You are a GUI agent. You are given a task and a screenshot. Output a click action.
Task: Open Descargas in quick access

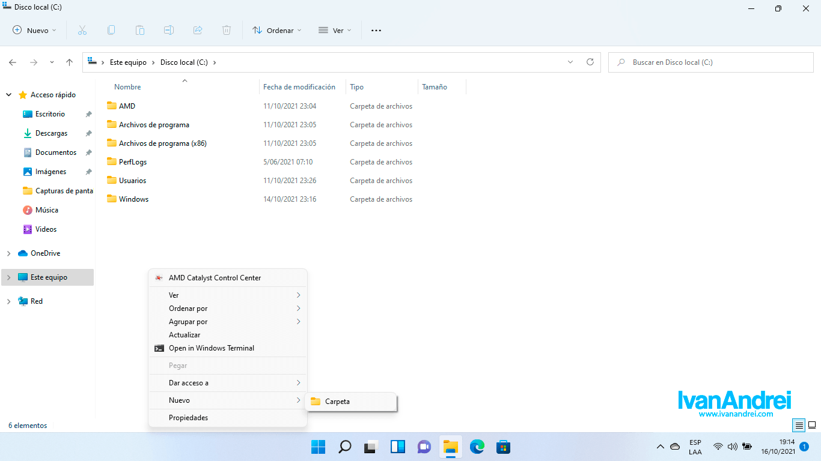coord(51,133)
